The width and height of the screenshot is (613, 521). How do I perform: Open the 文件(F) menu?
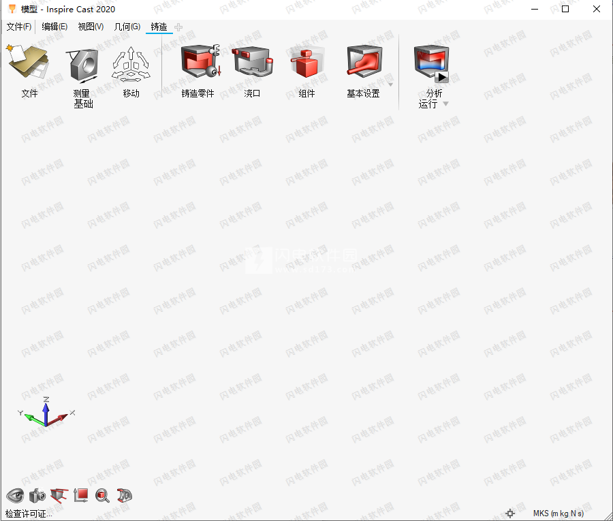point(19,27)
